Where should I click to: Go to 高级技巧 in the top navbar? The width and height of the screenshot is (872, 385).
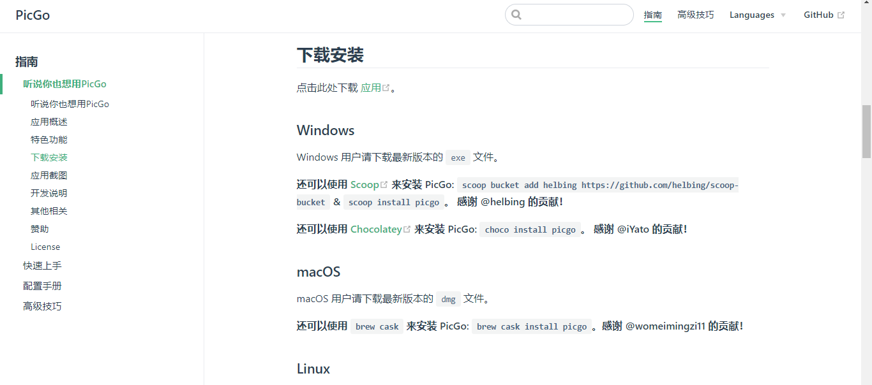point(696,15)
